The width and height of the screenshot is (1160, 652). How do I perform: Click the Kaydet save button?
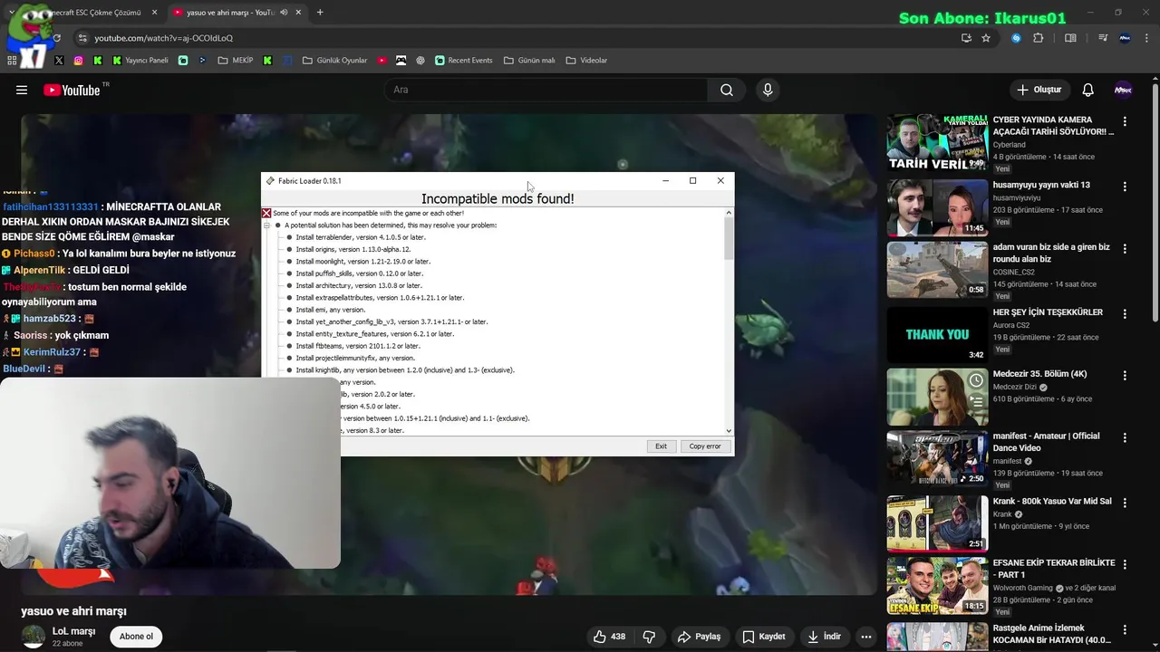tap(764, 637)
